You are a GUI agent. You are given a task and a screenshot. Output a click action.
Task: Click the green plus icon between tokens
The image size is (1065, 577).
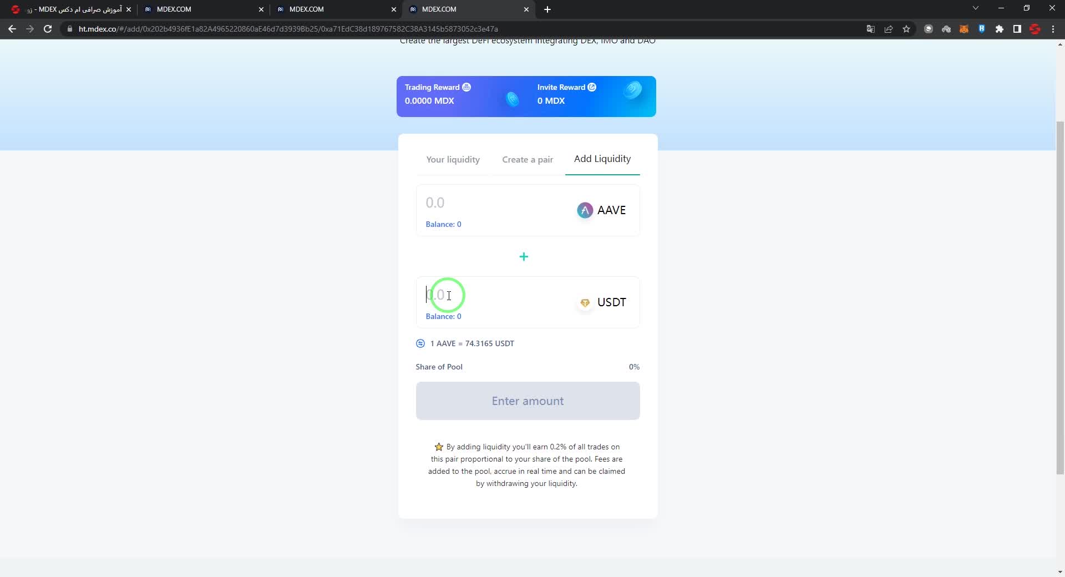(x=524, y=256)
